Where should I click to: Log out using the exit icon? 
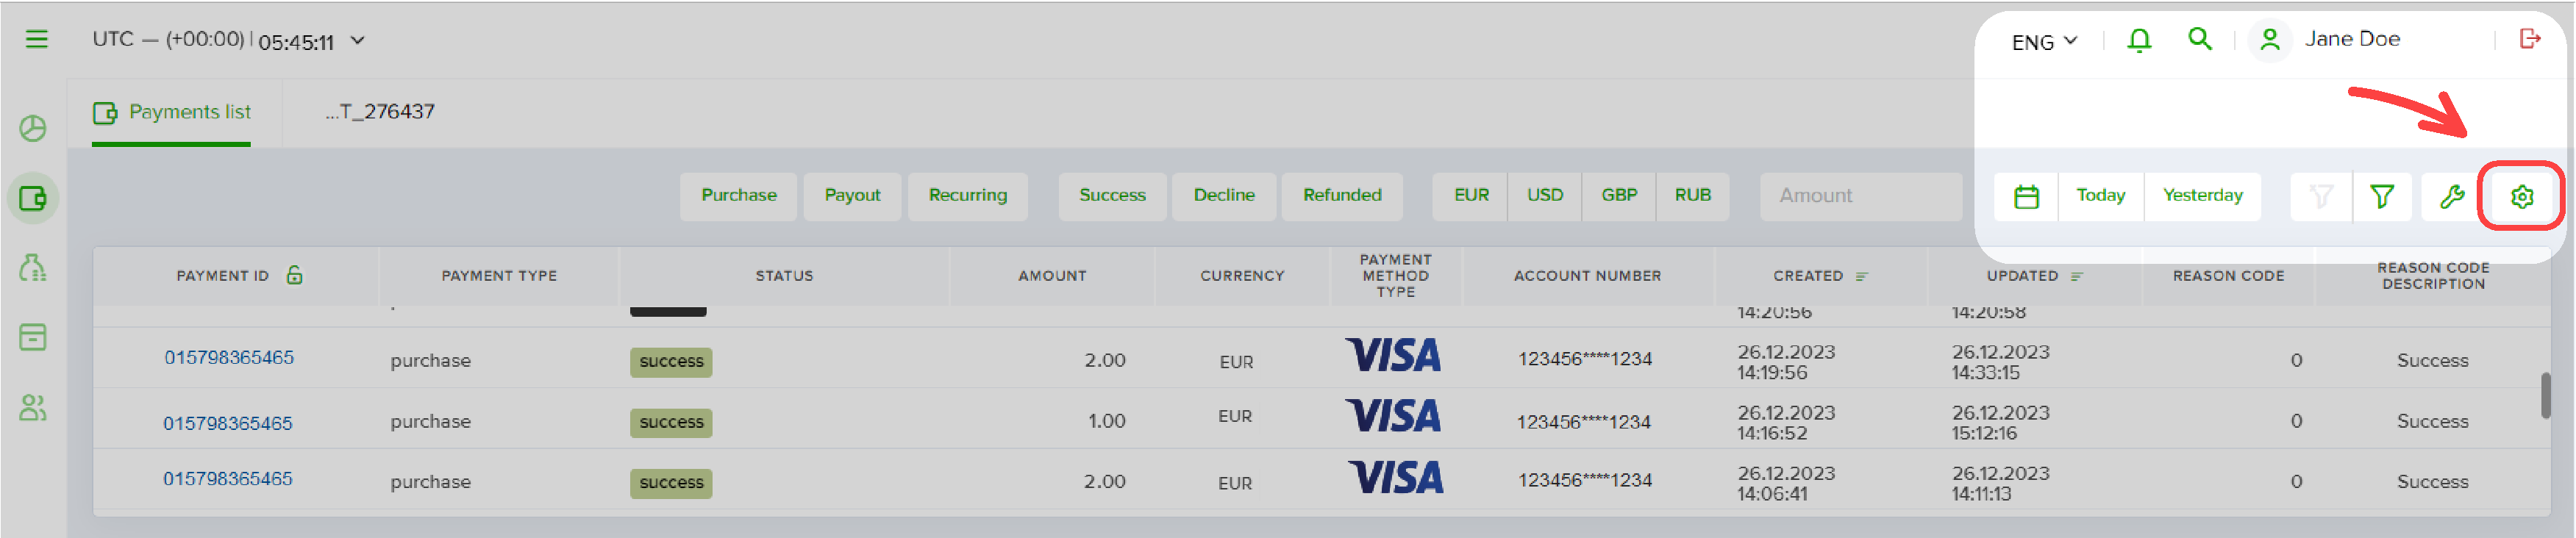(x=2529, y=39)
